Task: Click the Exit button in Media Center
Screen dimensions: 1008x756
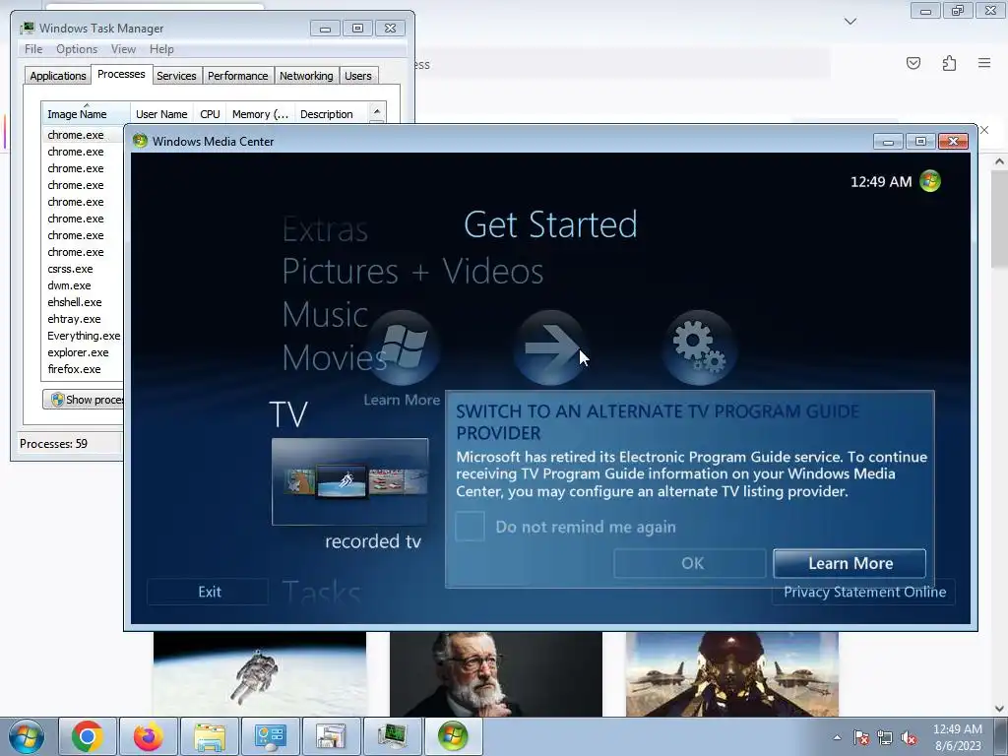Action: (209, 592)
